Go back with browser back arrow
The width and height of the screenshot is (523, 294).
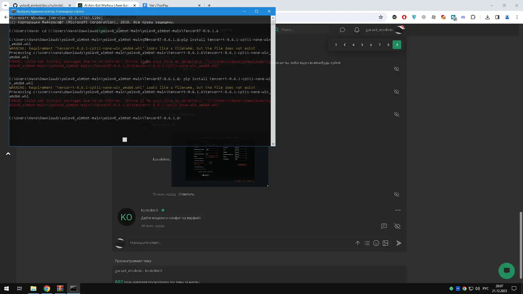[x=6, y=17]
